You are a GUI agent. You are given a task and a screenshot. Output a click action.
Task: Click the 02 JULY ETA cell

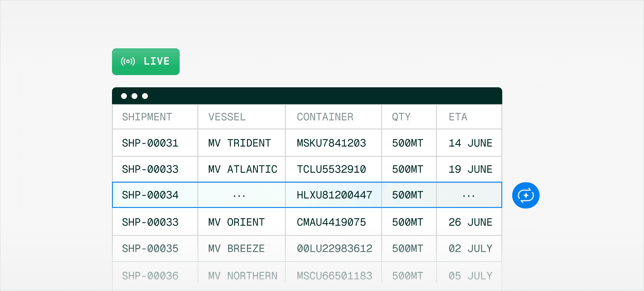pos(469,249)
